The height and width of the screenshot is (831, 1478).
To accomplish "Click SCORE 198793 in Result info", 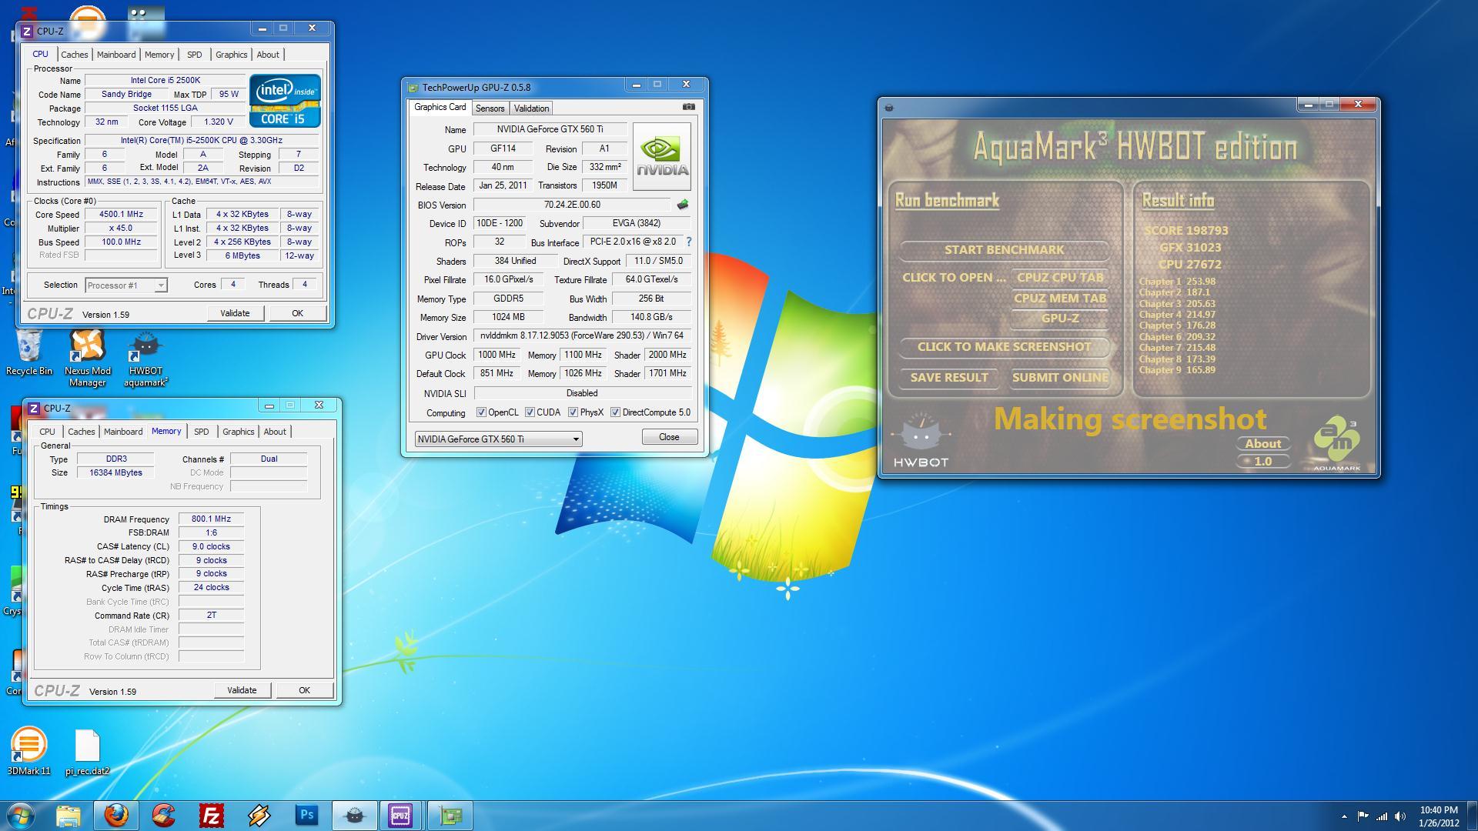I will 1186,230.
